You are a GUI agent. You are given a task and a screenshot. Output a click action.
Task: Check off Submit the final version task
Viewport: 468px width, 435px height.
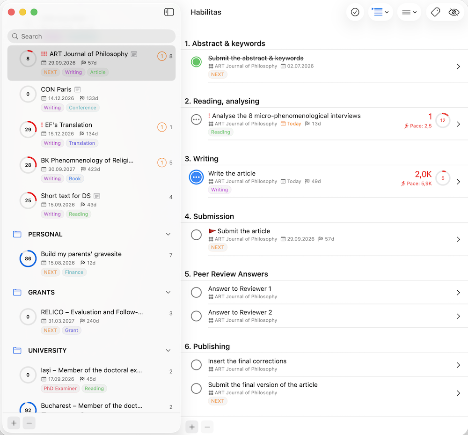(196, 388)
